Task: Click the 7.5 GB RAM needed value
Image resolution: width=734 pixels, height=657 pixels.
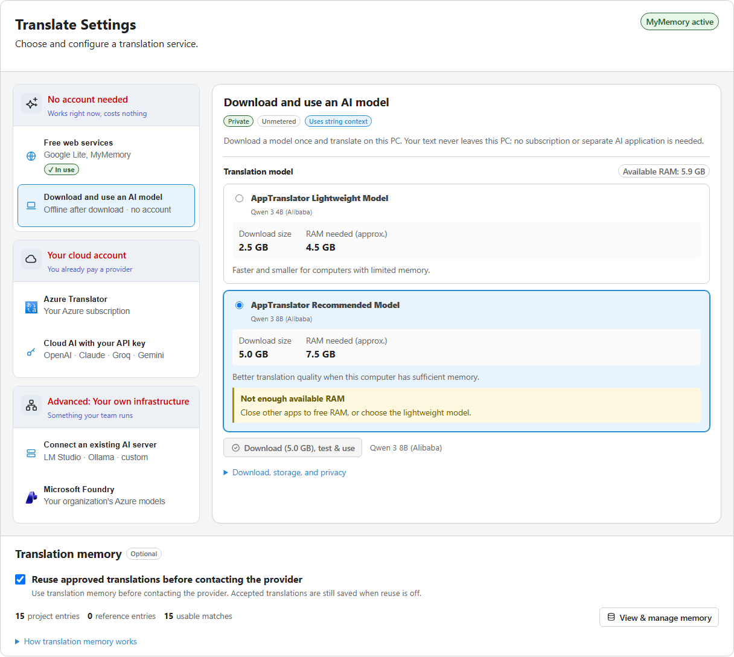Action: pyautogui.click(x=321, y=354)
